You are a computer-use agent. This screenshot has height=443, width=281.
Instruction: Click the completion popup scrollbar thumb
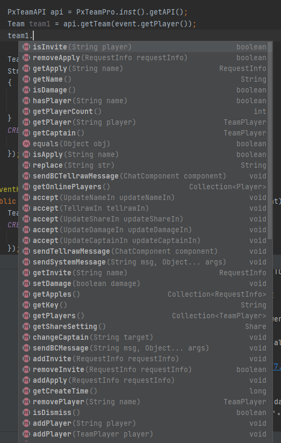click(x=270, y=141)
